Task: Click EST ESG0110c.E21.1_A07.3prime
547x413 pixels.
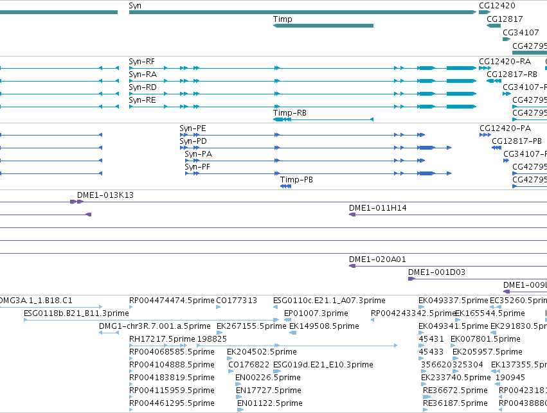Action: click(329, 301)
